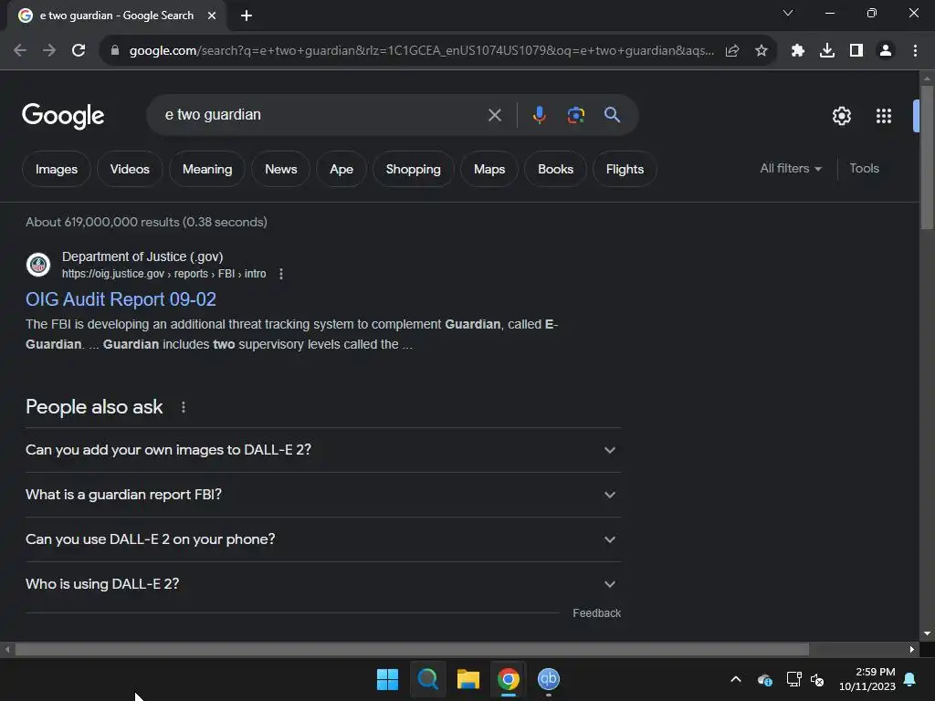This screenshot has width=935, height=701.
Task: Click the horizontal scroll right arrow
Action: coord(912,649)
